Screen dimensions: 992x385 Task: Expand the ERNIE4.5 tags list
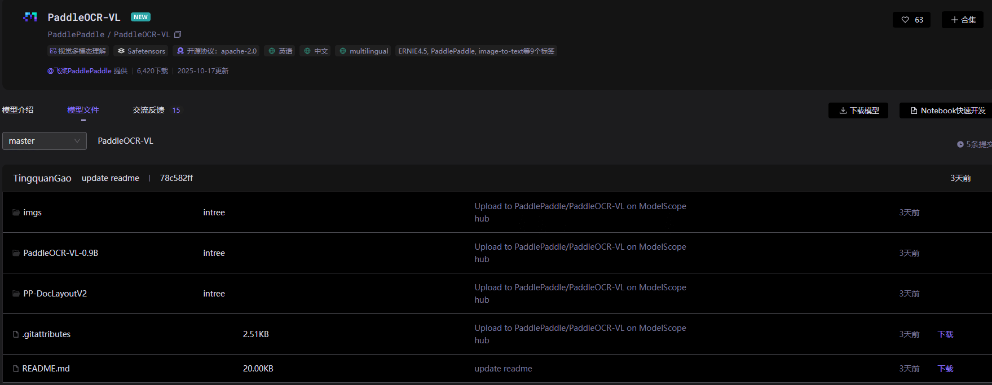[x=476, y=51]
